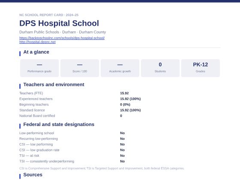Click the TSI — consistently underperforming label
This screenshot has height=180, width=240.
click(x=47, y=161)
